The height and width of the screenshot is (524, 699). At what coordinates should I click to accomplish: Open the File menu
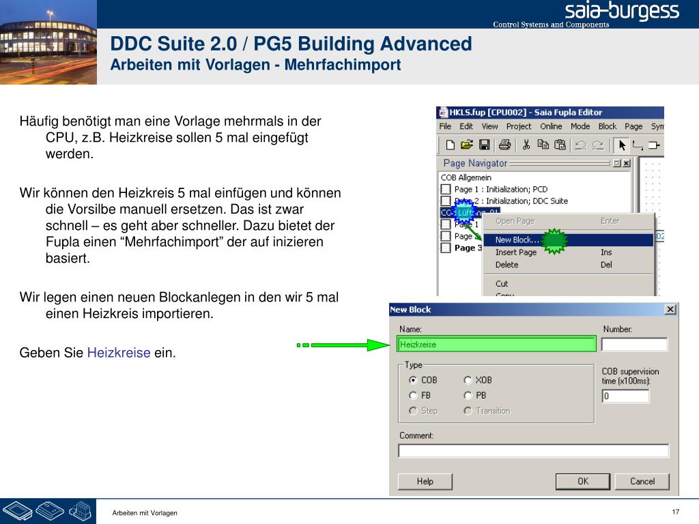(445, 126)
